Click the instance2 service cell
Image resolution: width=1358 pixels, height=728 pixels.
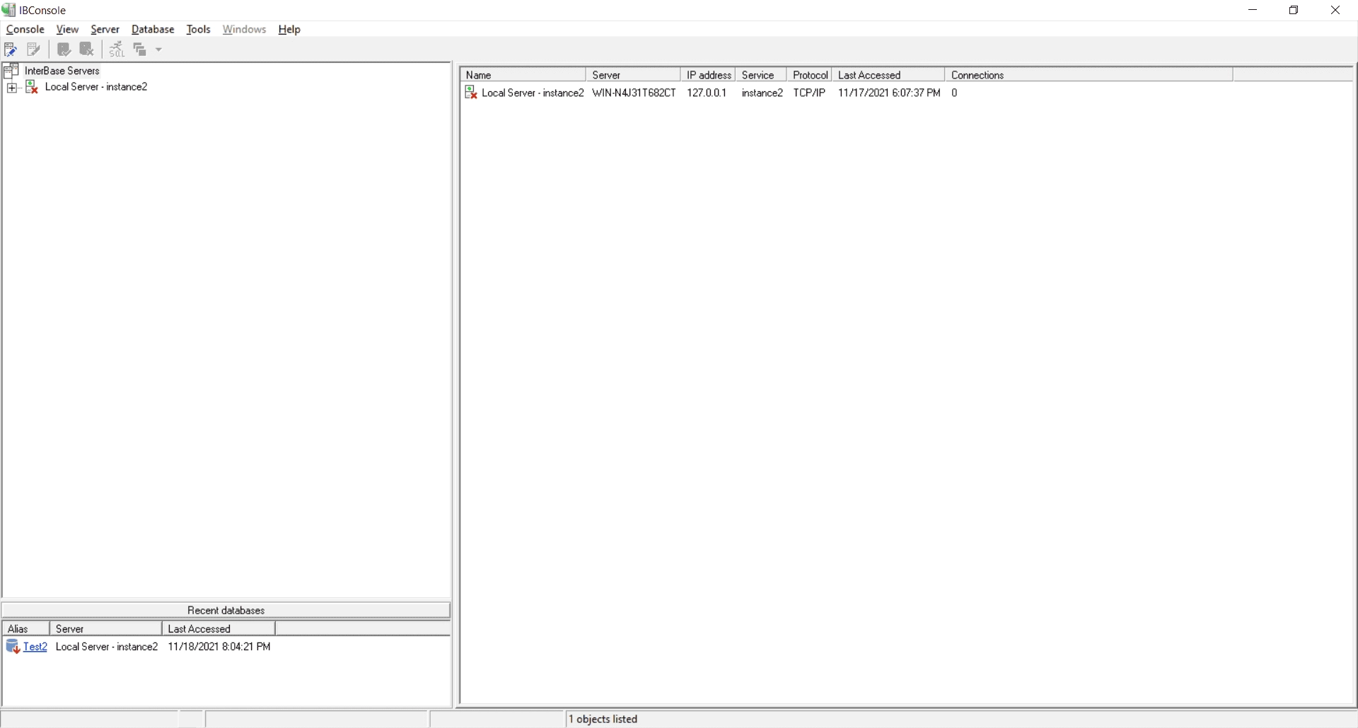coord(762,93)
